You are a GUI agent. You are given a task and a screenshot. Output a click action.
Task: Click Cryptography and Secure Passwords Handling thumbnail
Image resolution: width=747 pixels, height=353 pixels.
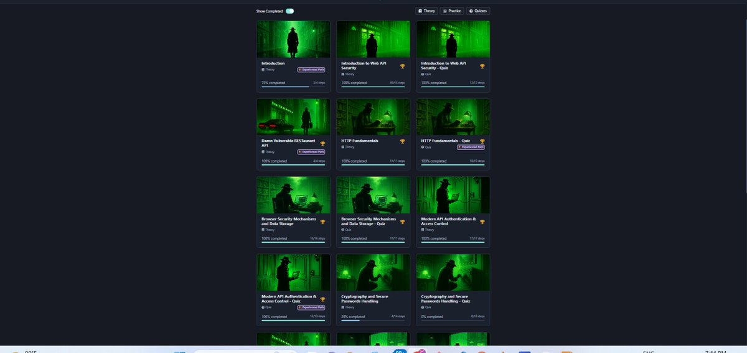pyautogui.click(x=374, y=272)
